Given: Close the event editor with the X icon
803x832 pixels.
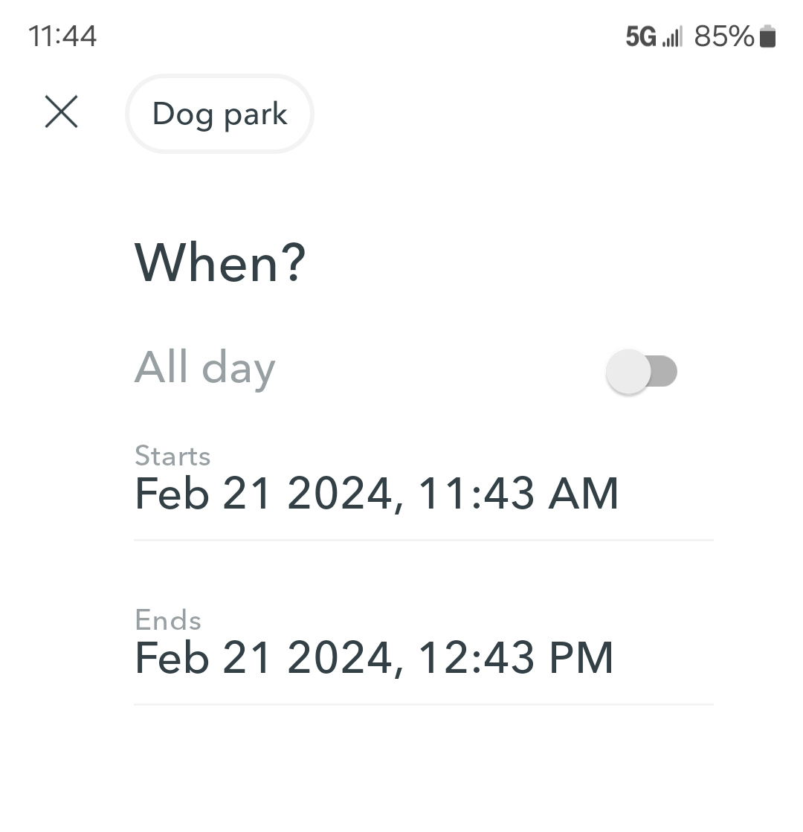Looking at the screenshot, I should [x=61, y=112].
